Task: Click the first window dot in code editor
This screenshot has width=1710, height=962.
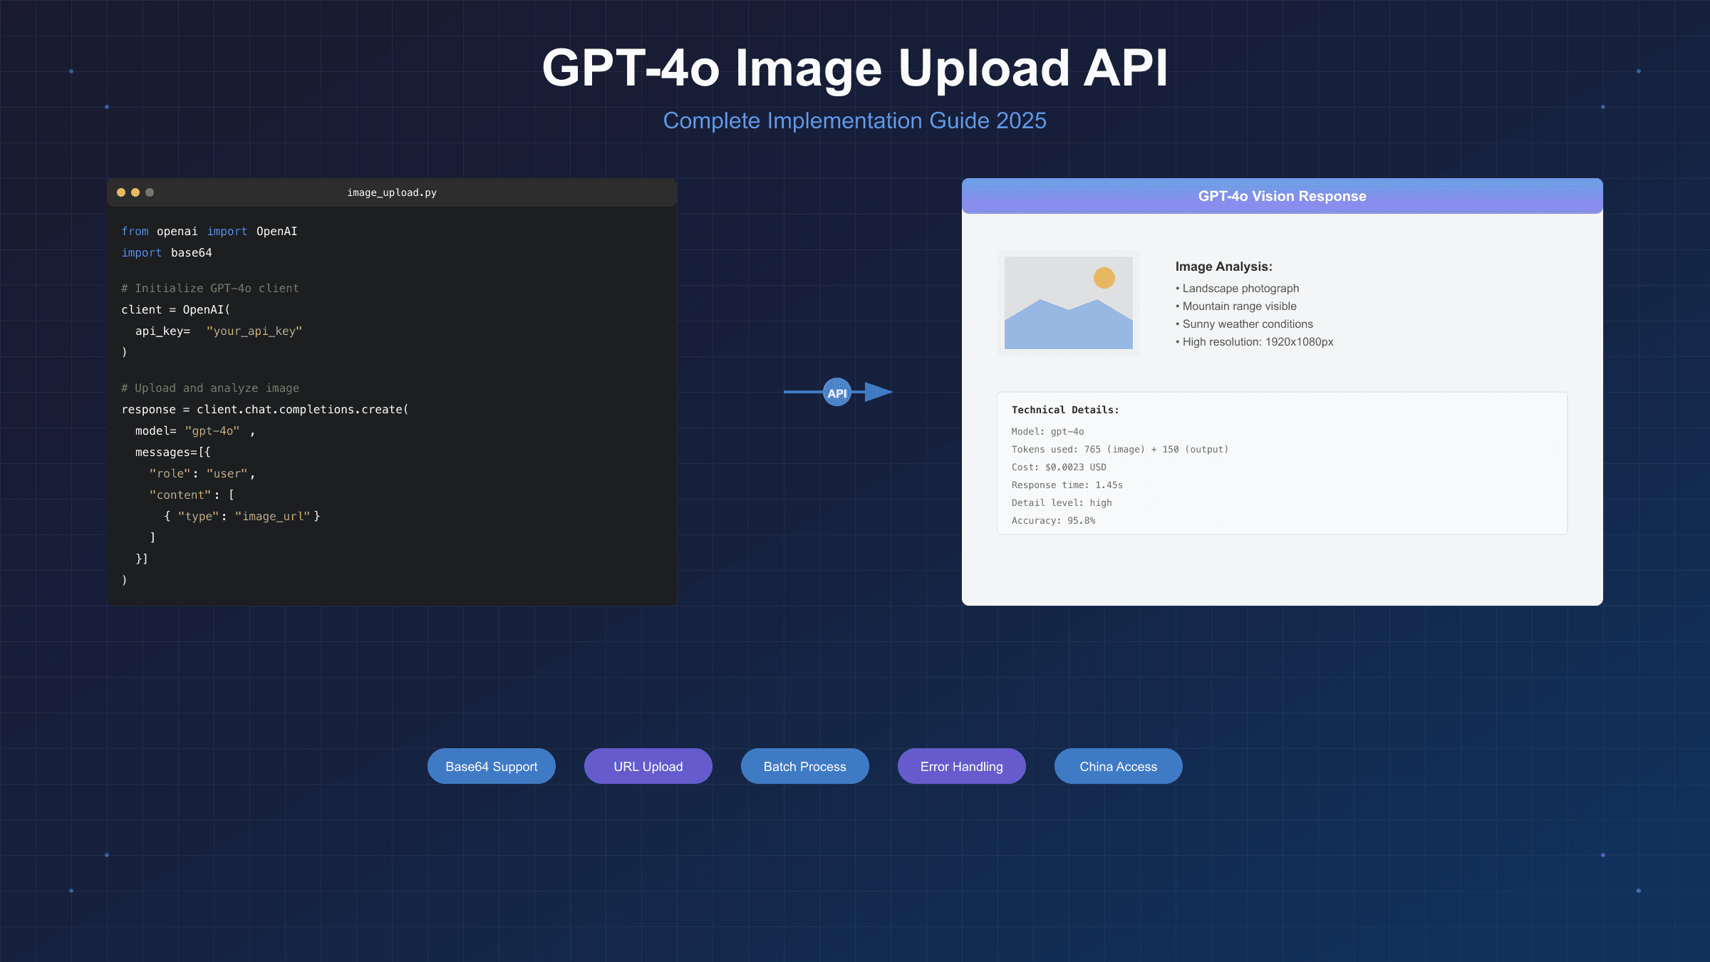Action: pyautogui.click(x=121, y=192)
